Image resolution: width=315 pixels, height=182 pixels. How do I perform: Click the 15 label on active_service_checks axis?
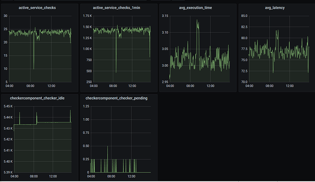pos(5,56)
